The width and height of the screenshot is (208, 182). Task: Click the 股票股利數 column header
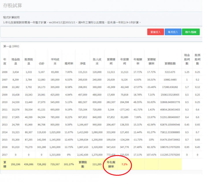tap(198, 59)
